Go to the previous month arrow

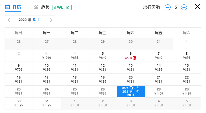(9, 20)
